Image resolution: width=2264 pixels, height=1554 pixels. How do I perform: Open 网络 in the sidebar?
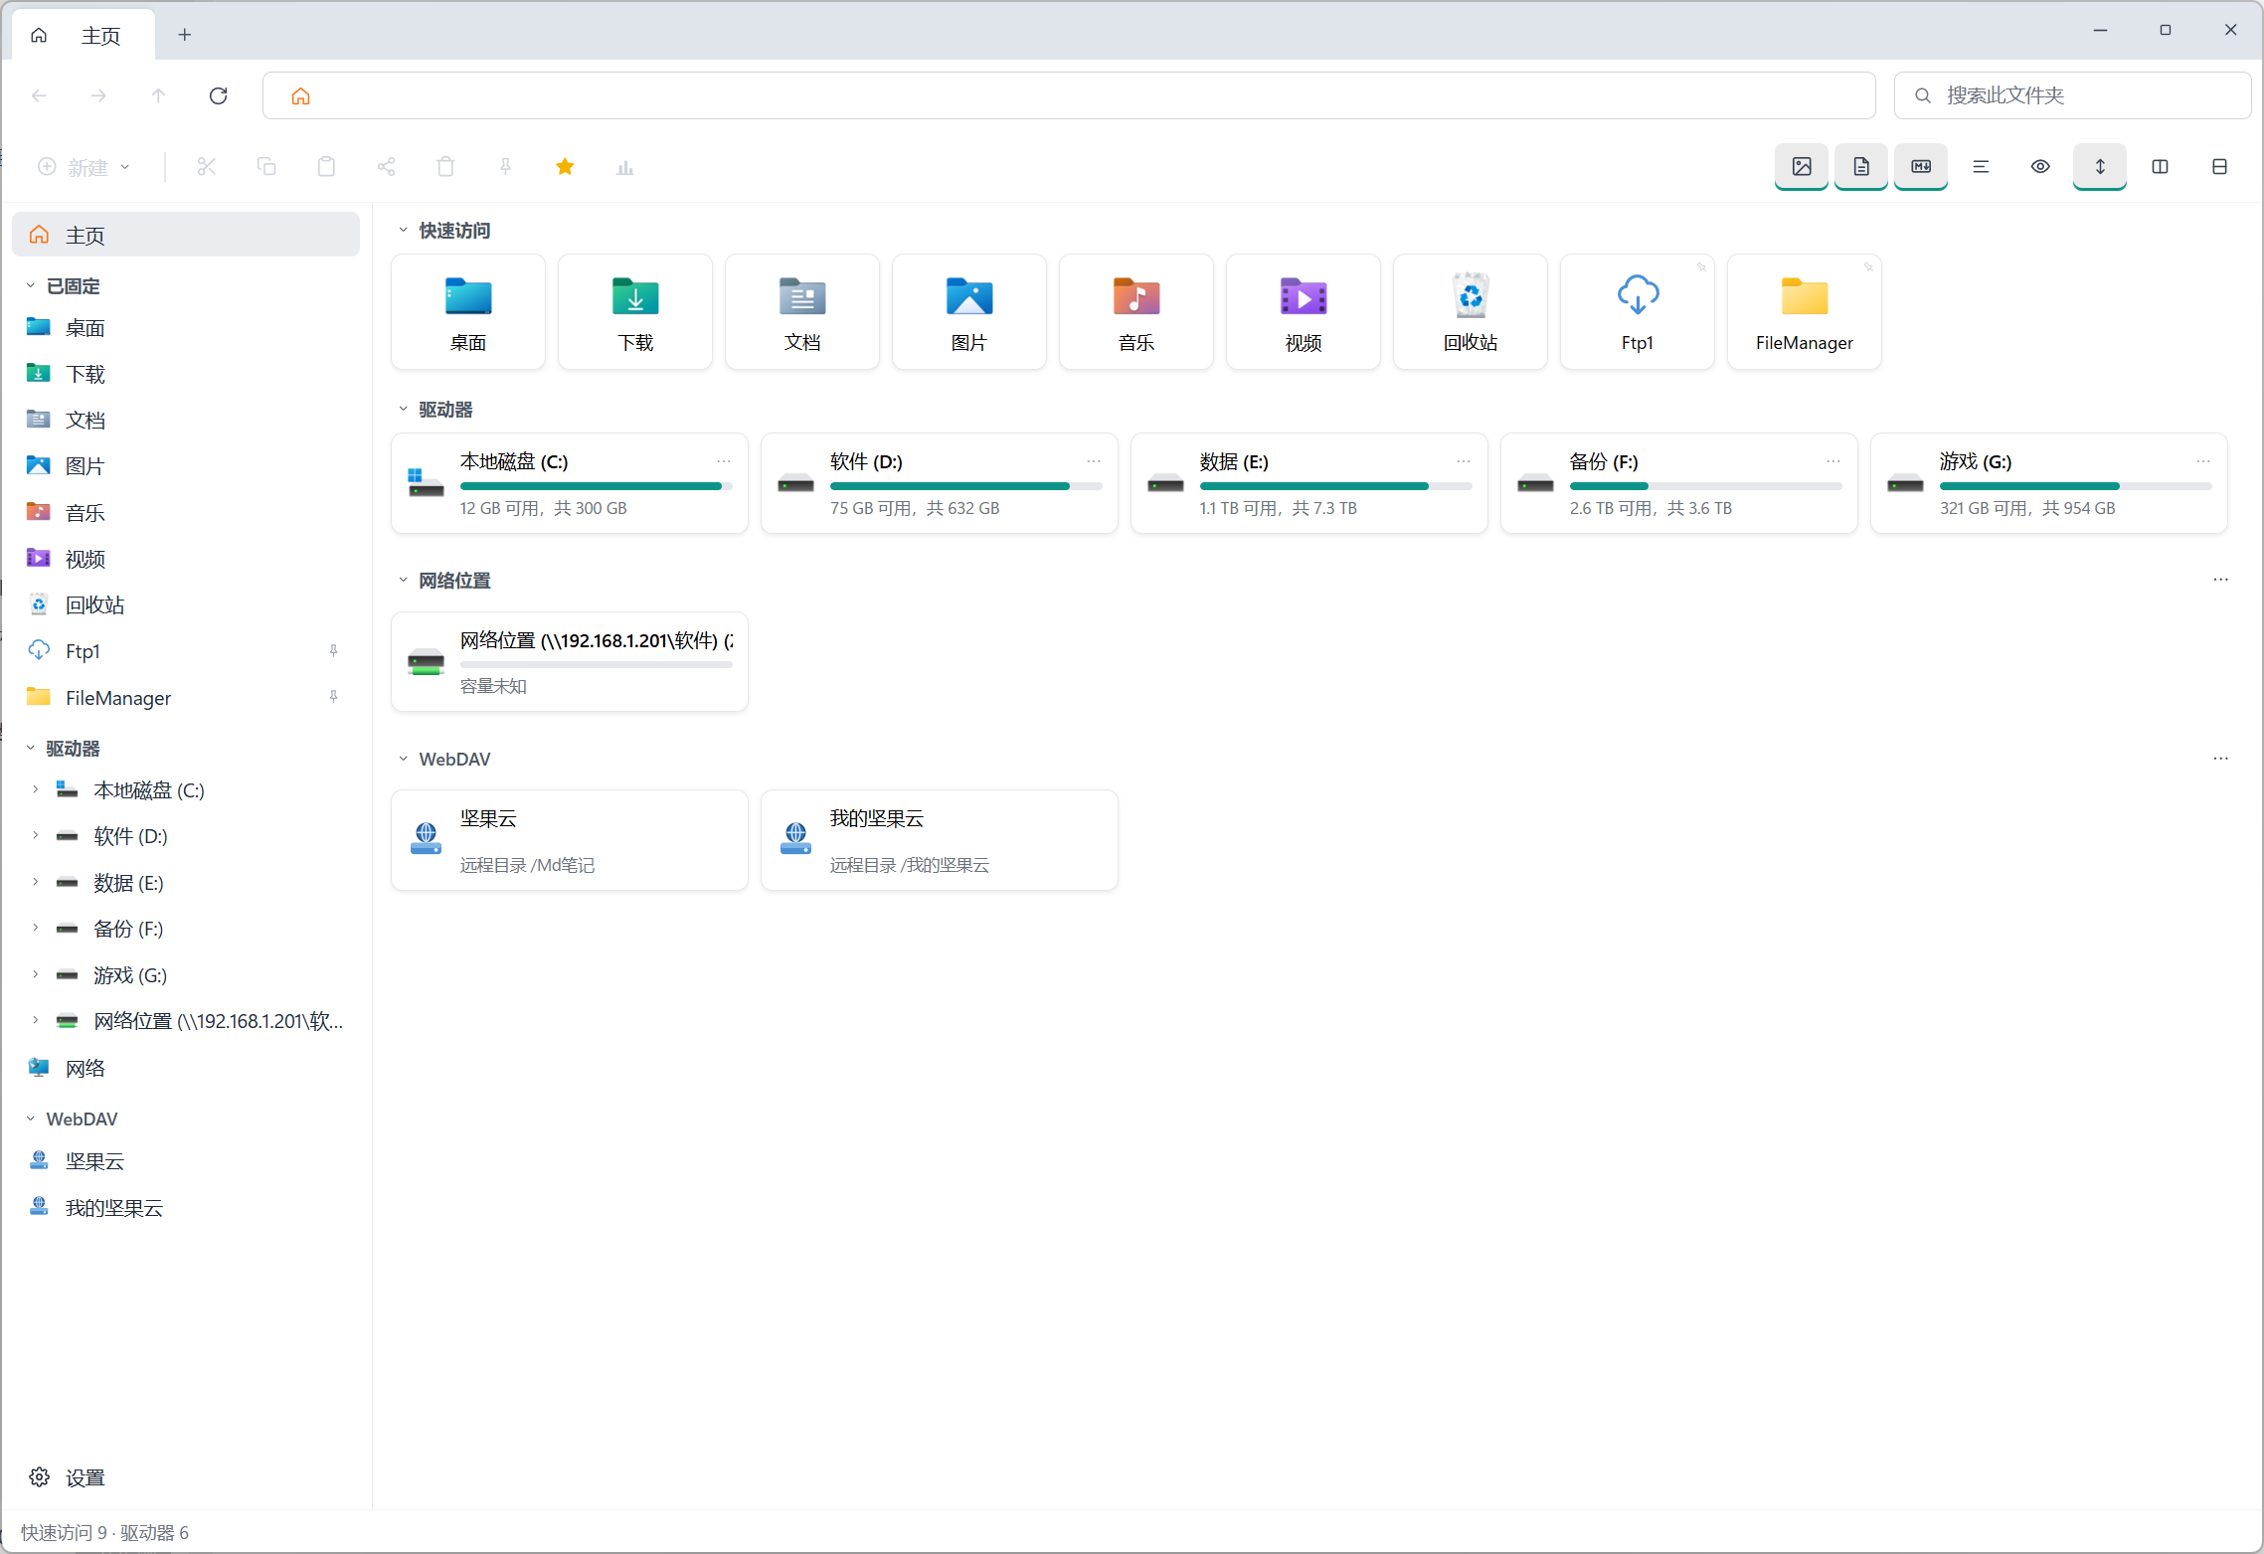tap(186, 1068)
